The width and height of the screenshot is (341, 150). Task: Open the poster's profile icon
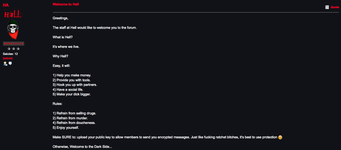5,64
